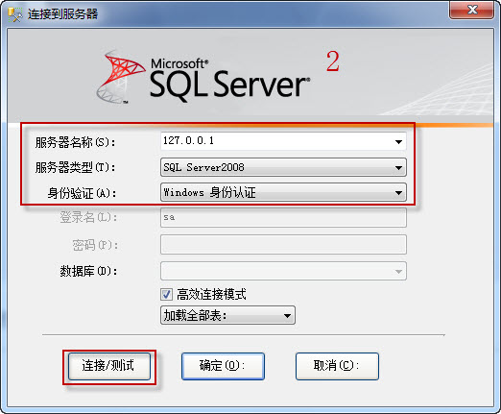501x414 pixels.
Task: Click the 服务器类型(T) label
Action: [x=76, y=167]
